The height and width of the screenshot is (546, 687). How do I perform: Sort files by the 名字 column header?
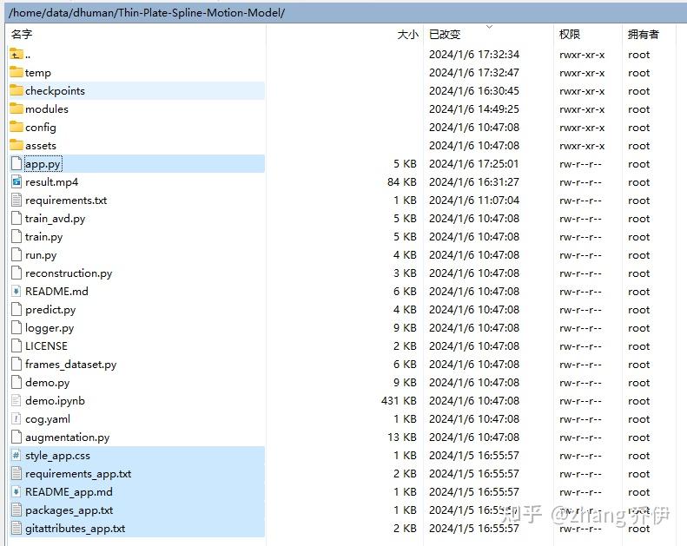pos(22,34)
